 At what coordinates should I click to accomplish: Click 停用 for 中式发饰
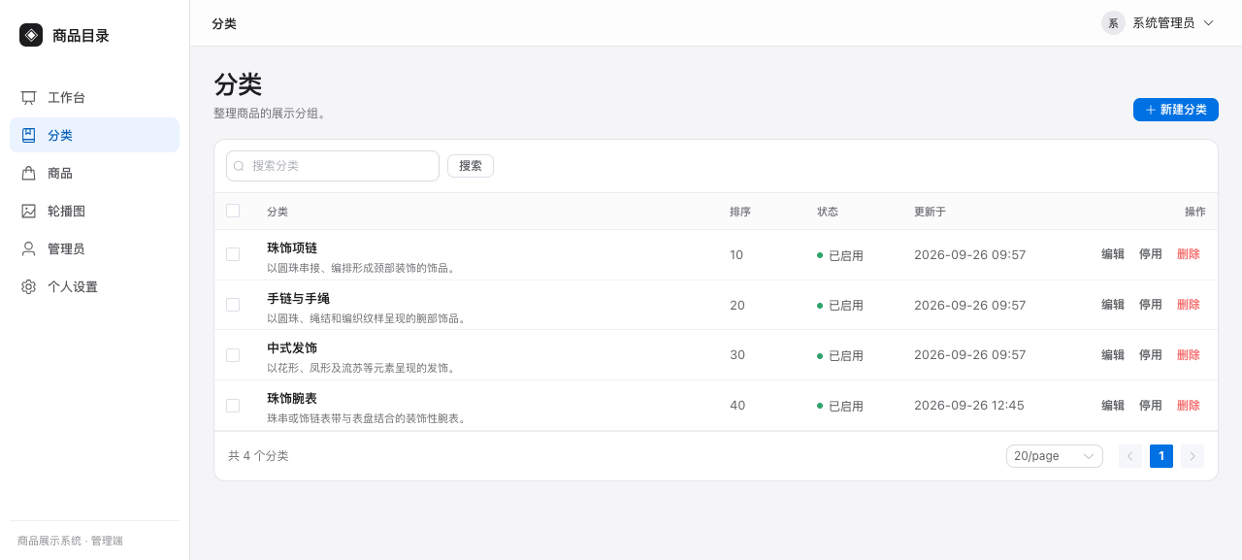pyautogui.click(x=1151, y=355)
